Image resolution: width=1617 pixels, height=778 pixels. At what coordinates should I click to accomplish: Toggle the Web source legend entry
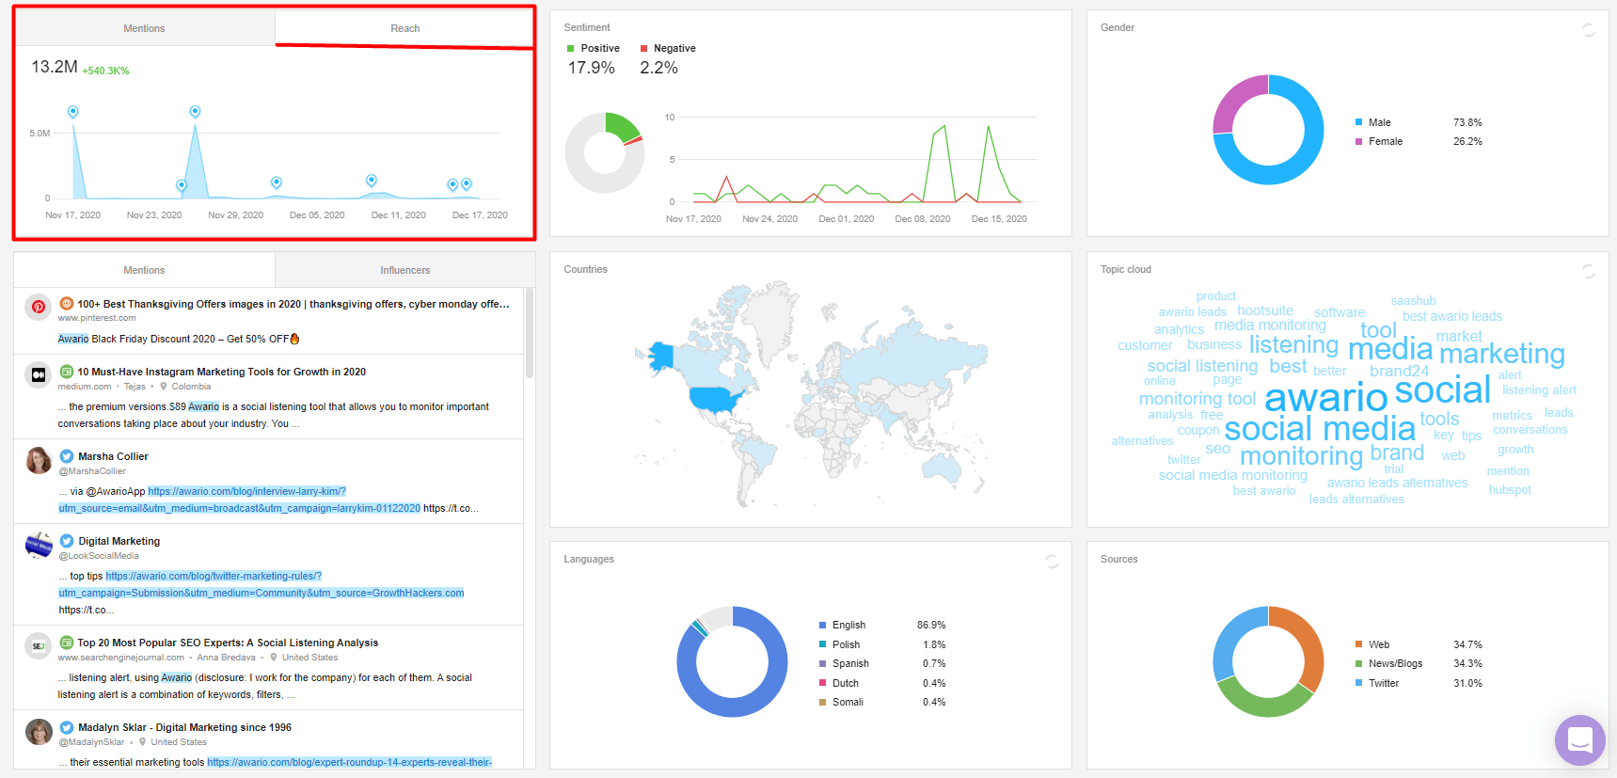tap(1372, 644)
